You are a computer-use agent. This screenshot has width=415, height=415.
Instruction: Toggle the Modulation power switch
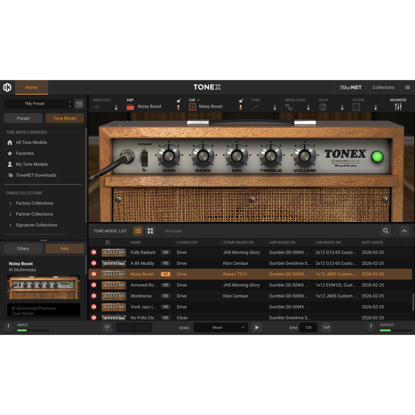coord(308,107)
